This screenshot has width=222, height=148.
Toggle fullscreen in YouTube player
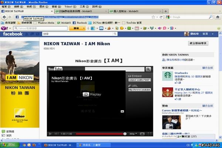tap(149, 134)
